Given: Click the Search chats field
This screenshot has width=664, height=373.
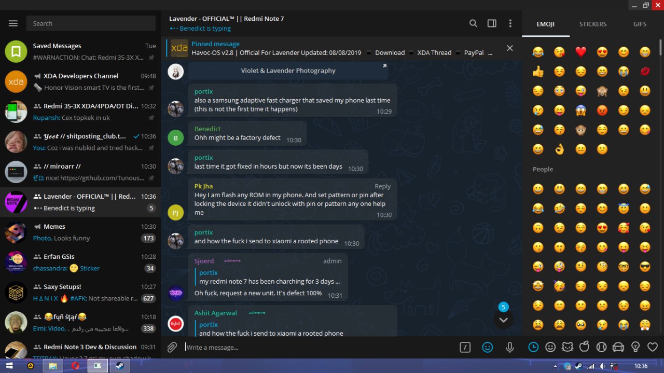Looking at the screenshot, I should (91, 23).
